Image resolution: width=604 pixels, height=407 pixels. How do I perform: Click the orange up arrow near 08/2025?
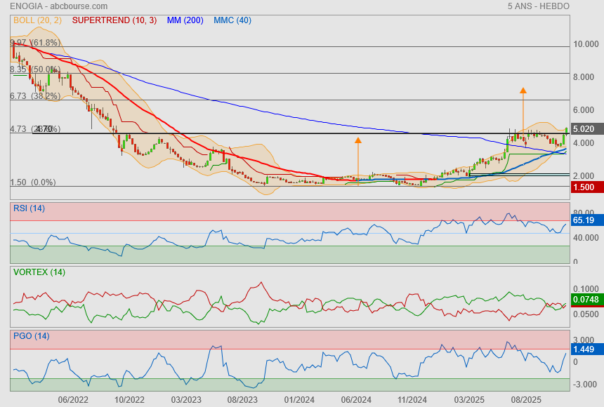[x=523, y=91]
